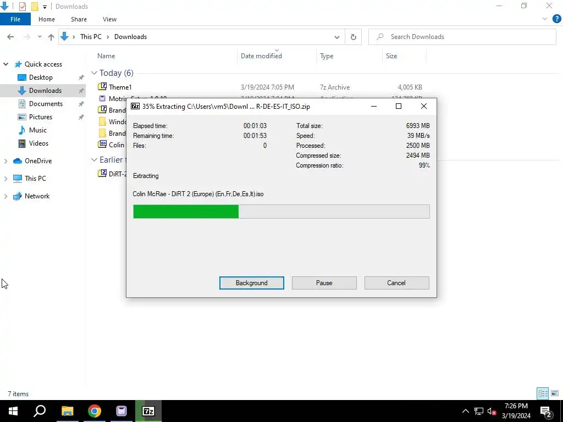Open the network status tray icon
The height and width of the screenshot is (422, 563).
pos(479,411)
